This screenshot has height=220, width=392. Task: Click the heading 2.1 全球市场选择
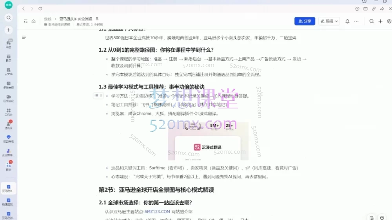(145, 202)
